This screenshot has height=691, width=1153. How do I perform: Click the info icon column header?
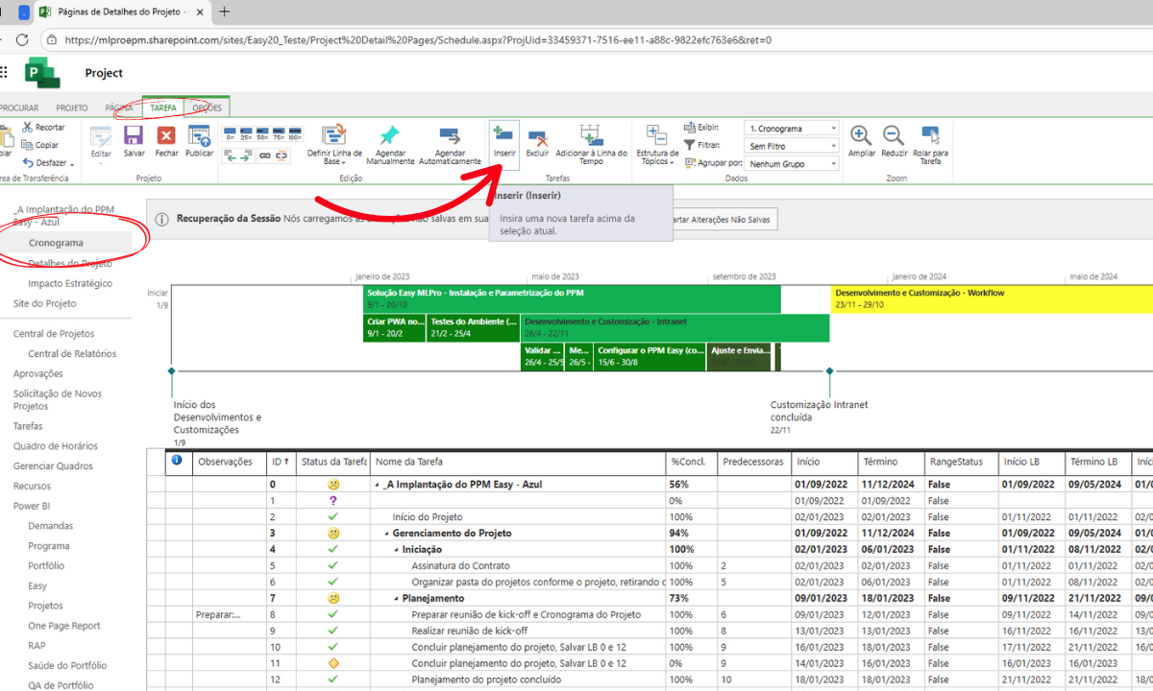click(177, 461)
